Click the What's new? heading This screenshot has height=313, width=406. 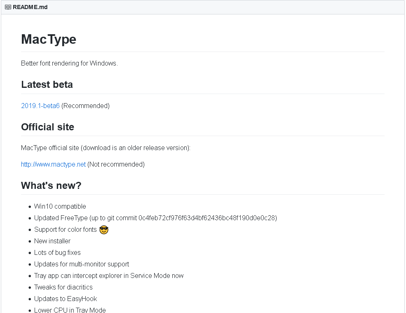[51, 186]
